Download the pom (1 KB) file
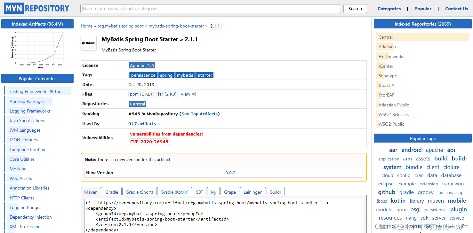Screen dimensions: 473x233 pyautogui.click(x=141, y=94)
